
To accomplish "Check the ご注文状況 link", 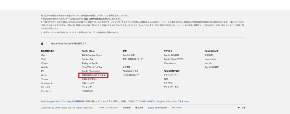I will tap(87, 87).
